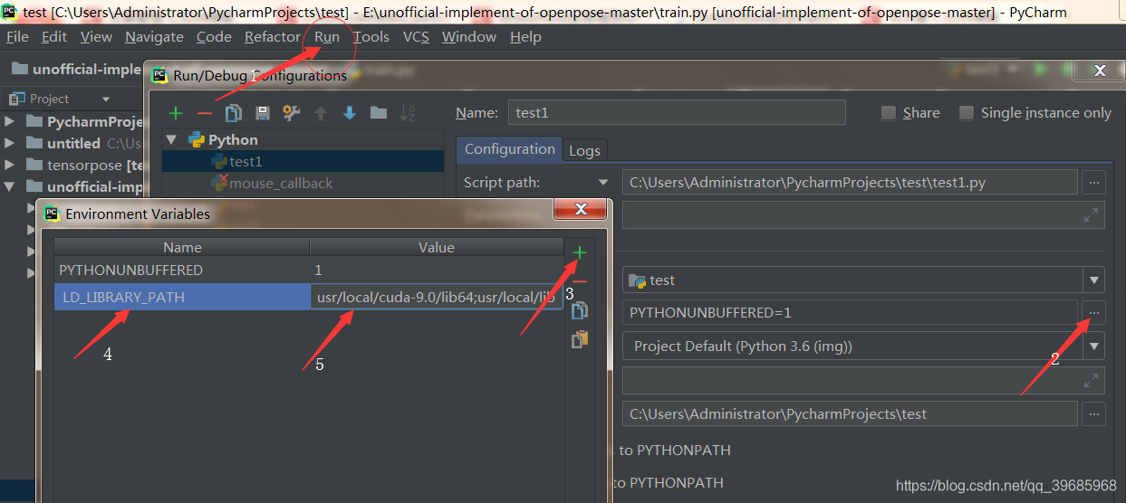Image resolution: width=1126 pixels, height=503 pixels.
Task: Add new run configuration with plus icon
Action: click(x=176, y=113)
